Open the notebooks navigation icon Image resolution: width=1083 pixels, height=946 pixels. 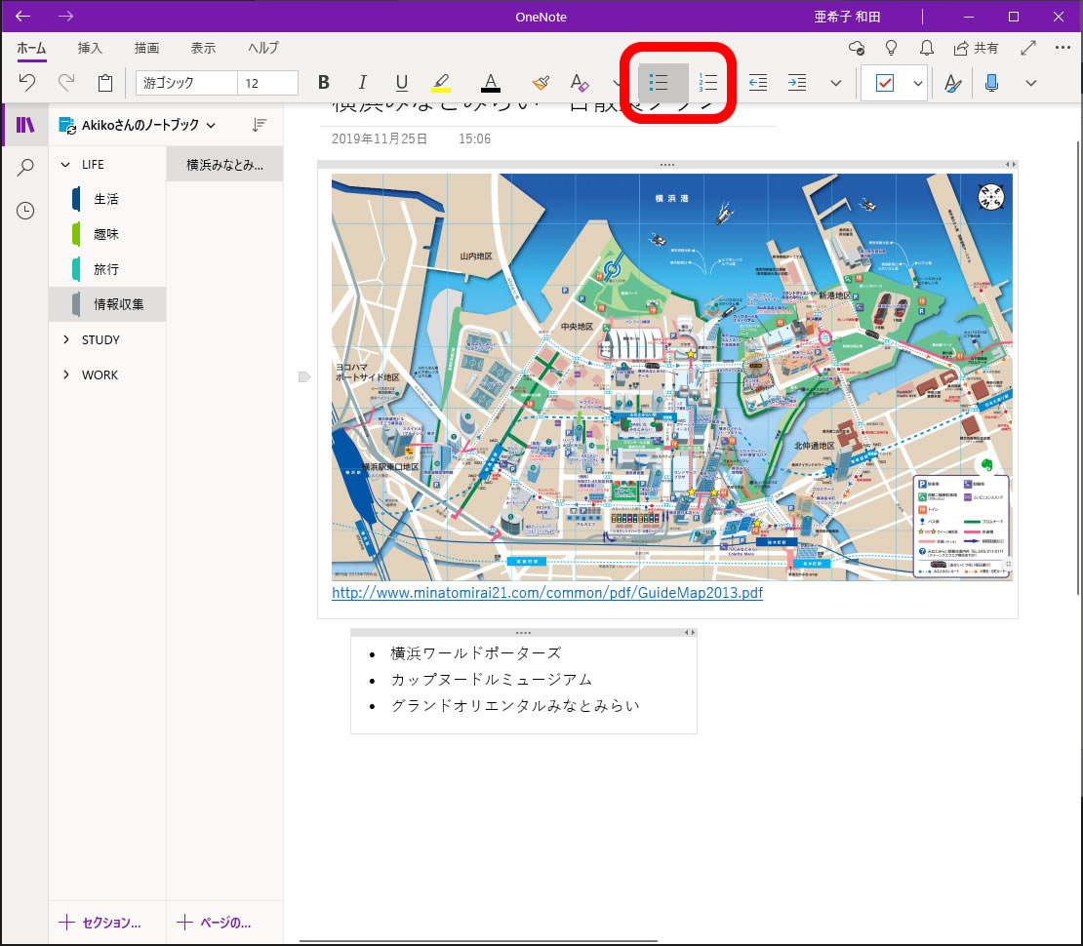coord(25,125)
